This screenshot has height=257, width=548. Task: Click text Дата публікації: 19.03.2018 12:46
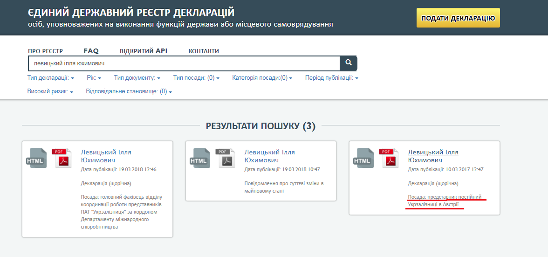[118, 170]
